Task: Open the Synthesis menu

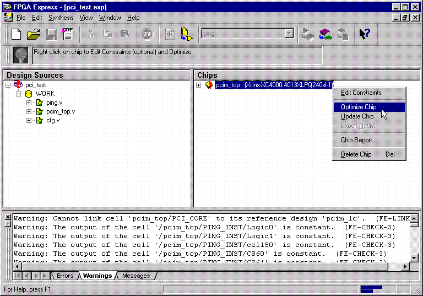Action: pyautogui.click(x=61, y=18)
